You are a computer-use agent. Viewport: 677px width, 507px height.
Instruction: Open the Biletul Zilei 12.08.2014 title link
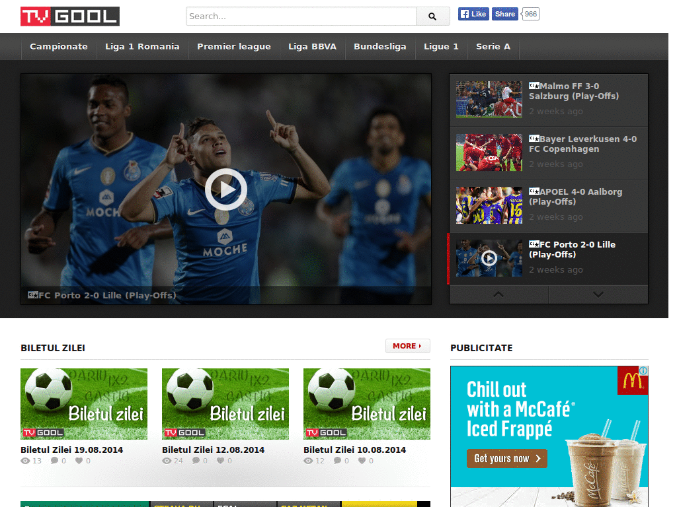click(214, 450)
